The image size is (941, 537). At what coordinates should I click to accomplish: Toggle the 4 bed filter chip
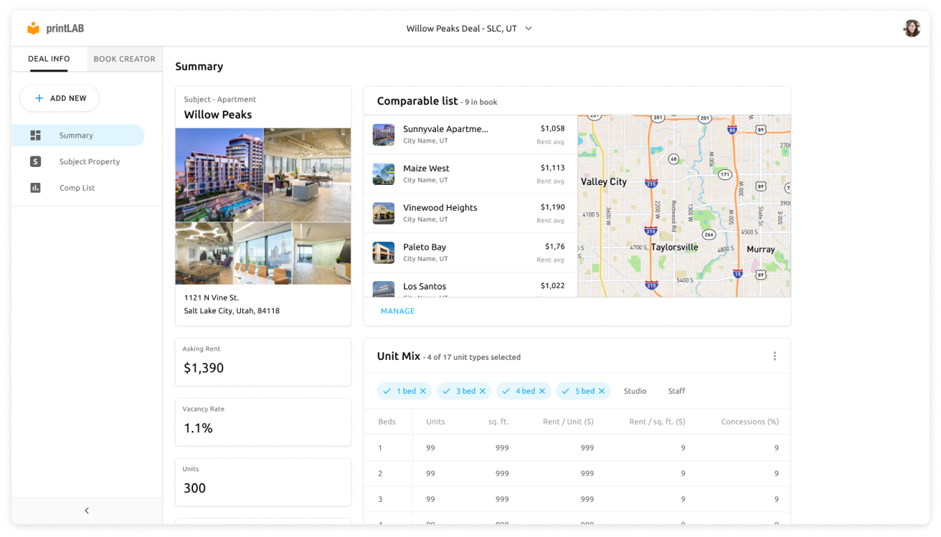524,391
